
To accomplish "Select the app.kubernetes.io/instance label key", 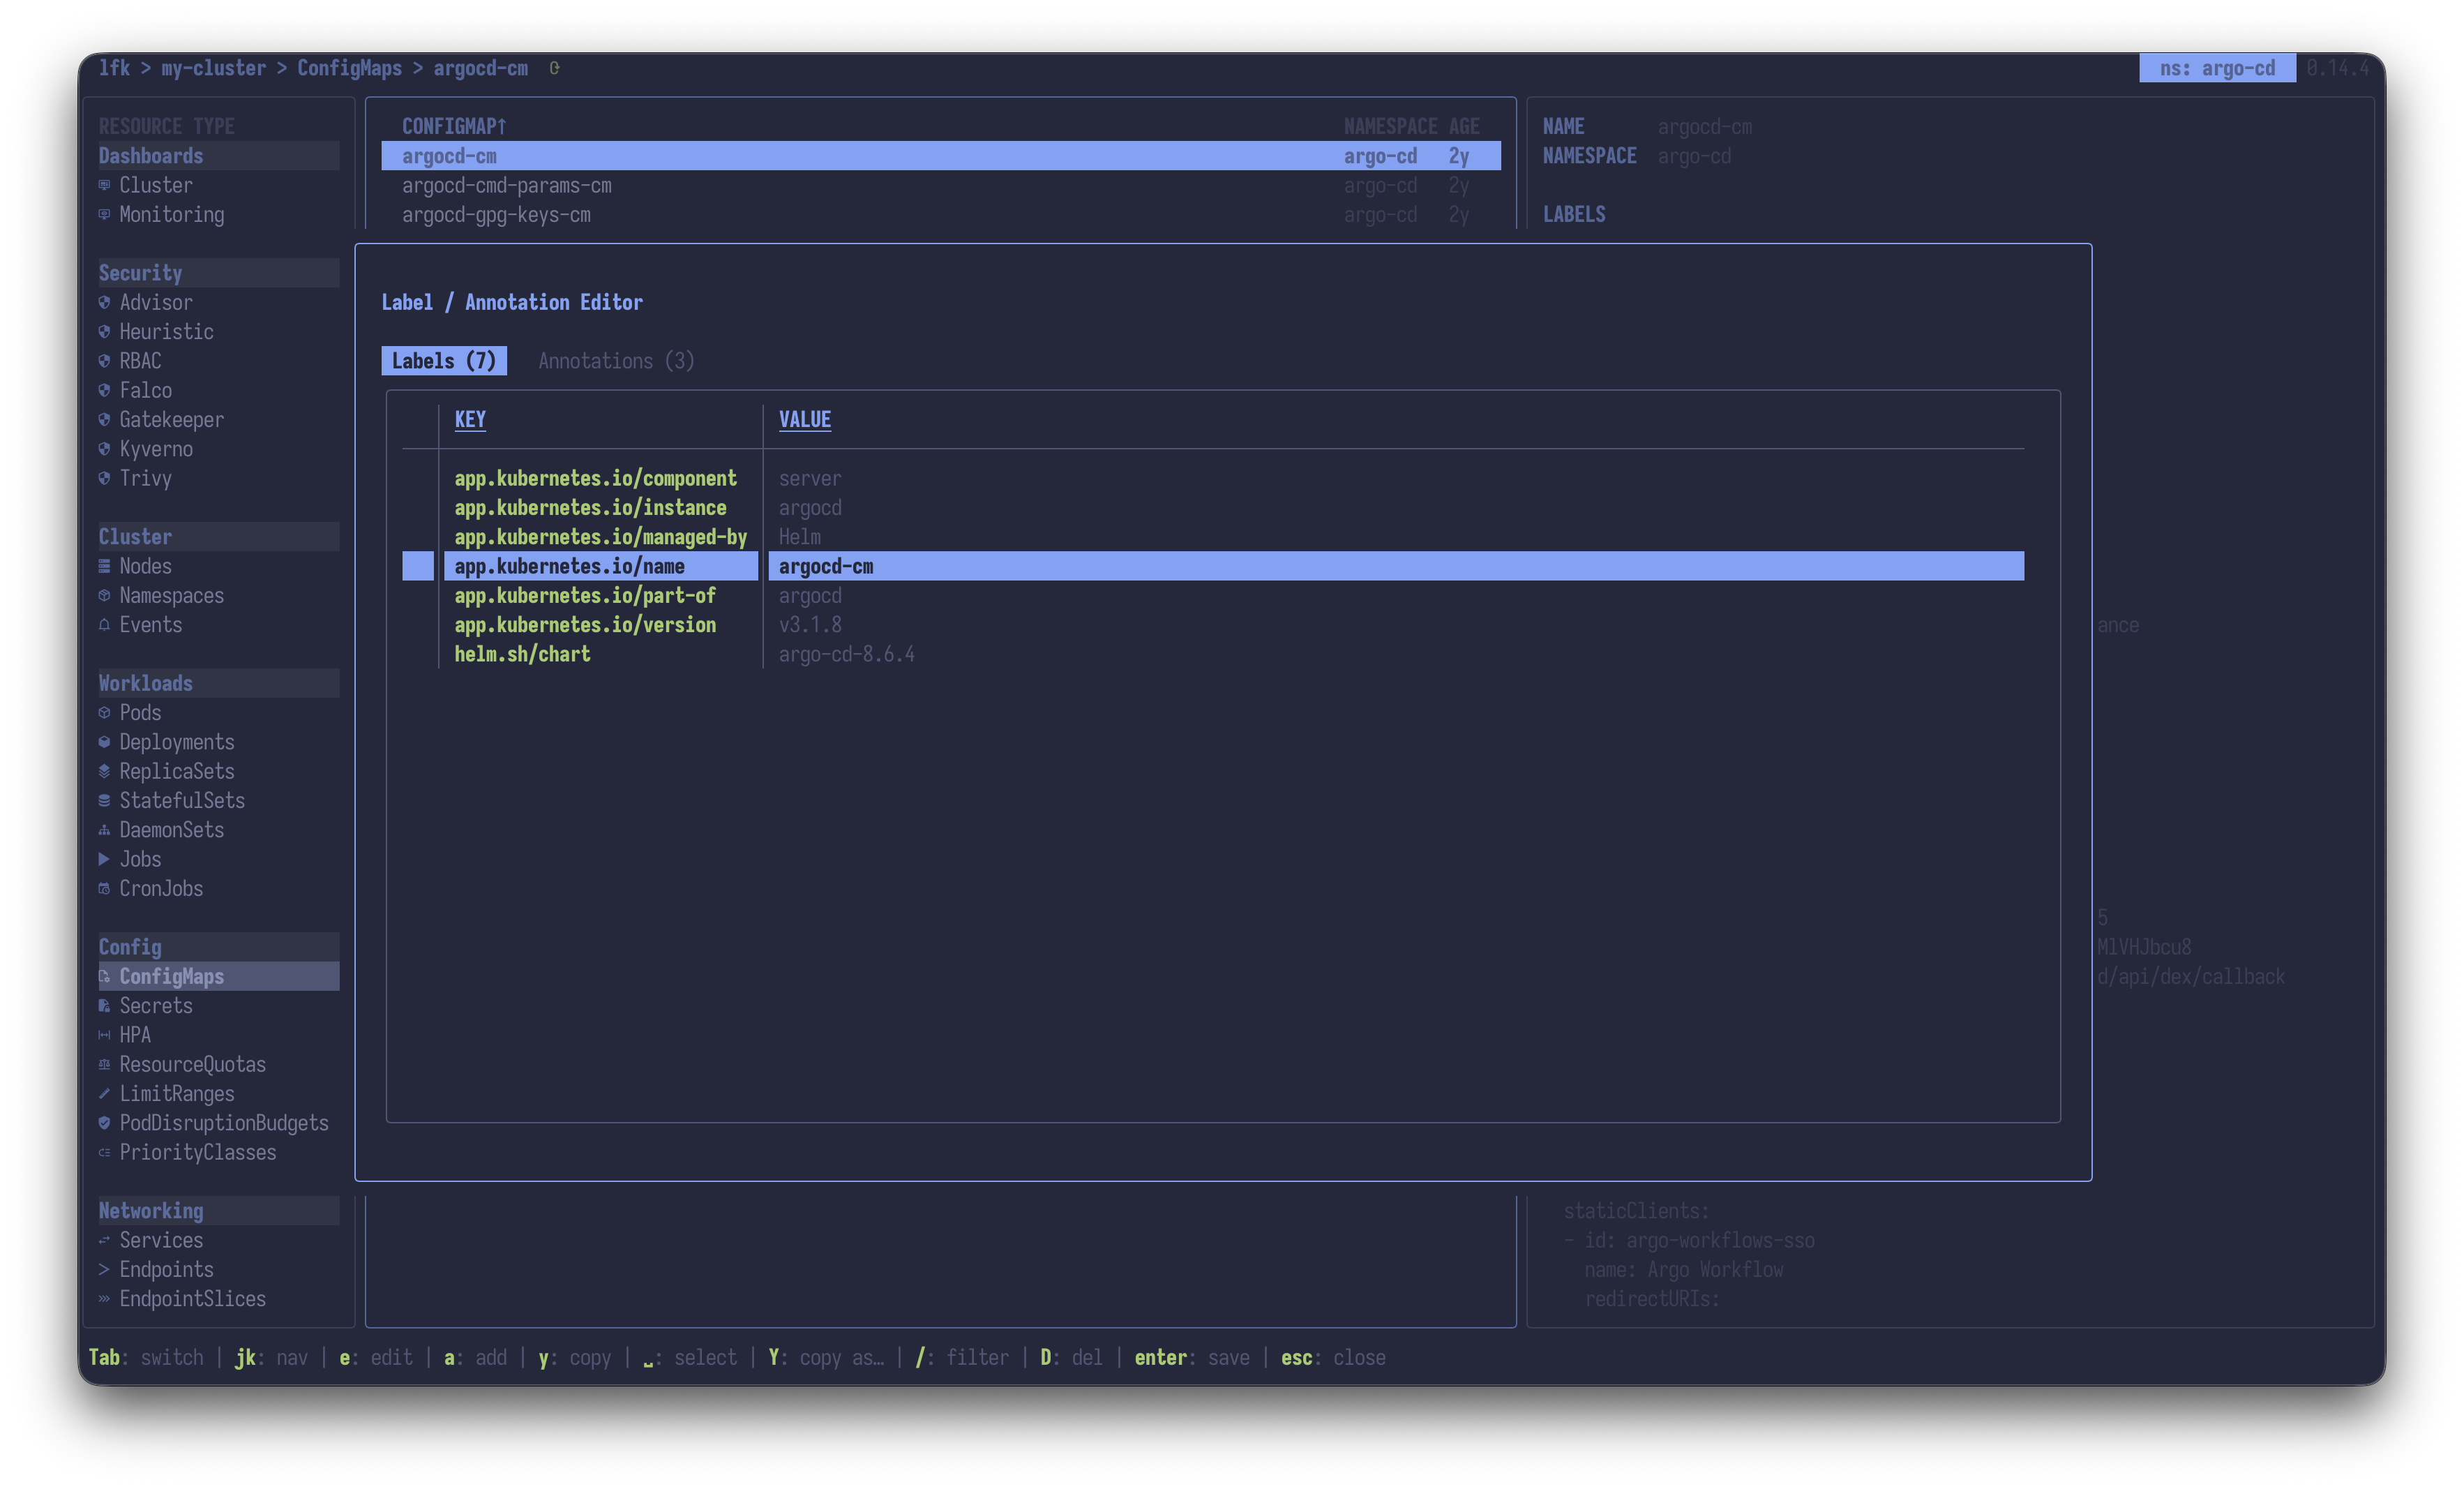I will 590,507.
